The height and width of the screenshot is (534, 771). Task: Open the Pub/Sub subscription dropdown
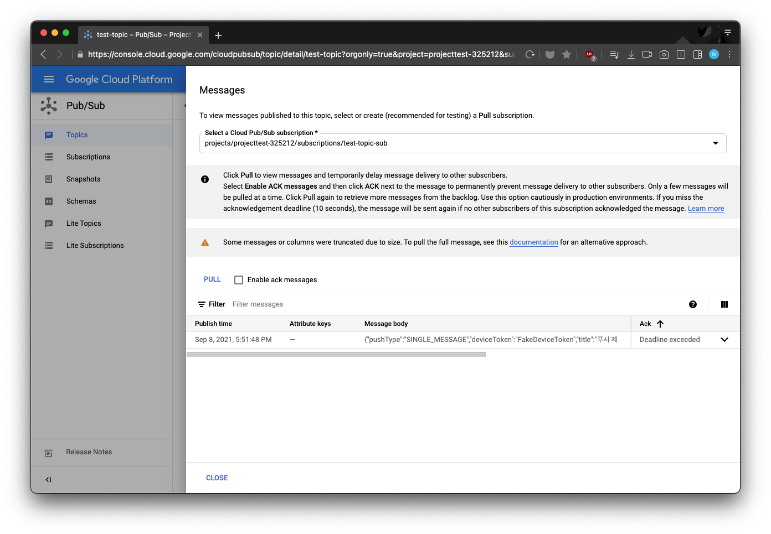pos(462,143)
